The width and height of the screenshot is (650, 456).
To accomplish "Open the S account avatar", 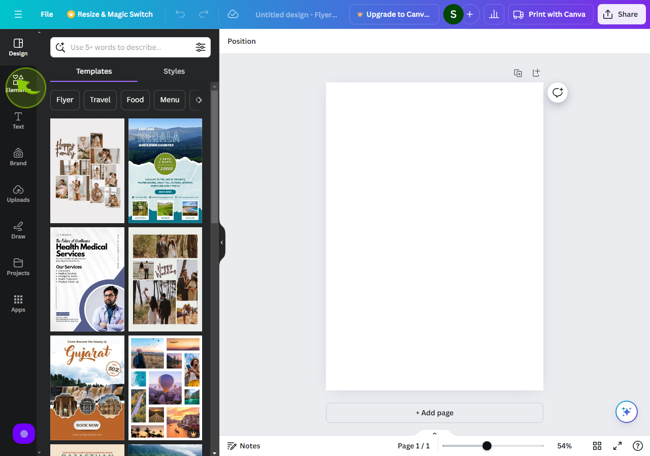I will (x=453, y=14).
